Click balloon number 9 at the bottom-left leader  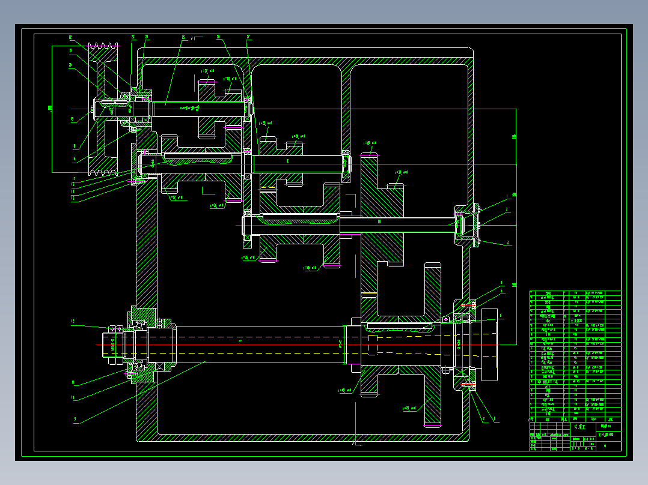75,419
